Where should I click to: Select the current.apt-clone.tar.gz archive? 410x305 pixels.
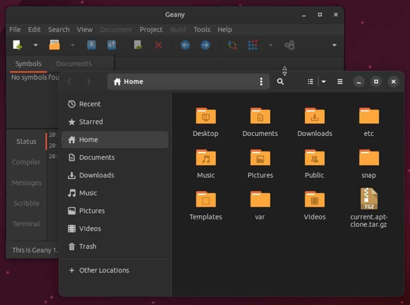tap(369, 208)
